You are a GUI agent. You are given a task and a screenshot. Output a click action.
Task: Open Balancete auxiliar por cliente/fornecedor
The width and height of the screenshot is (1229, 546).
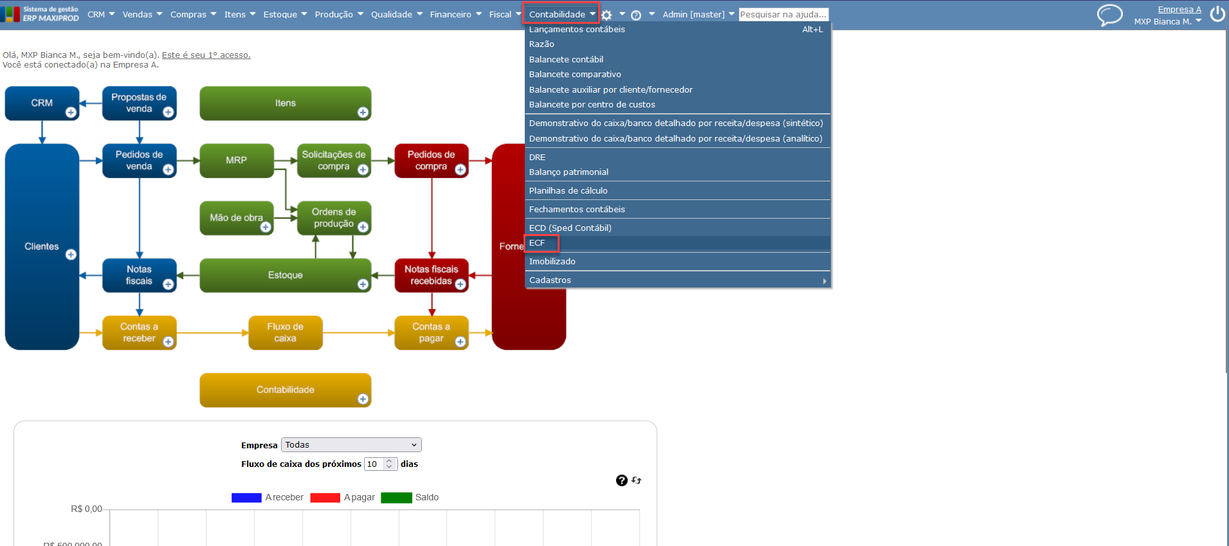pos(678,90)
